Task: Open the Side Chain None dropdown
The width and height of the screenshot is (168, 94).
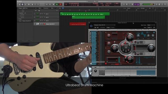Action: (x=151, y=25)
